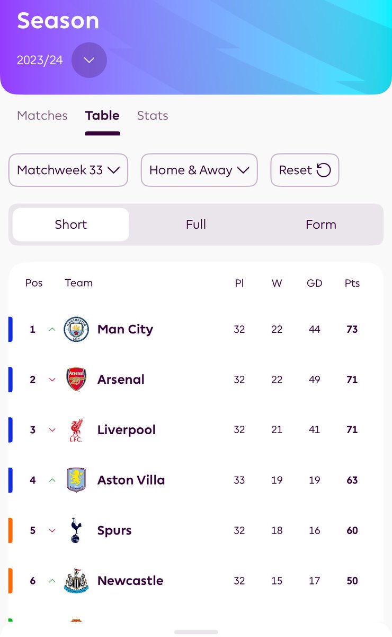Open the 2023/24 season dropdown
392x637 pixels.
pos(89,60)
